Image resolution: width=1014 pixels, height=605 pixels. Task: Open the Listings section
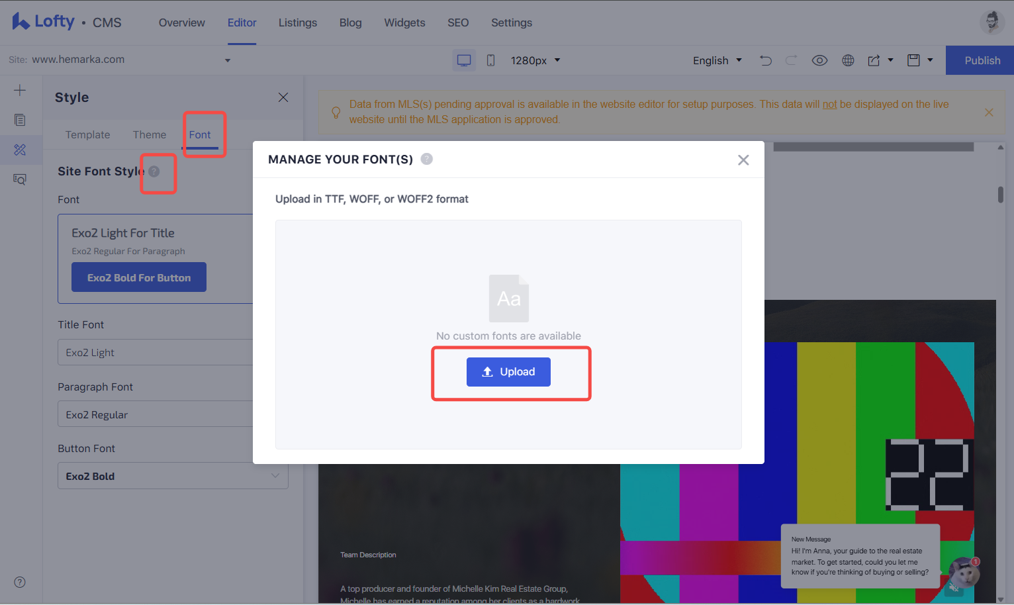coord(297,23)
